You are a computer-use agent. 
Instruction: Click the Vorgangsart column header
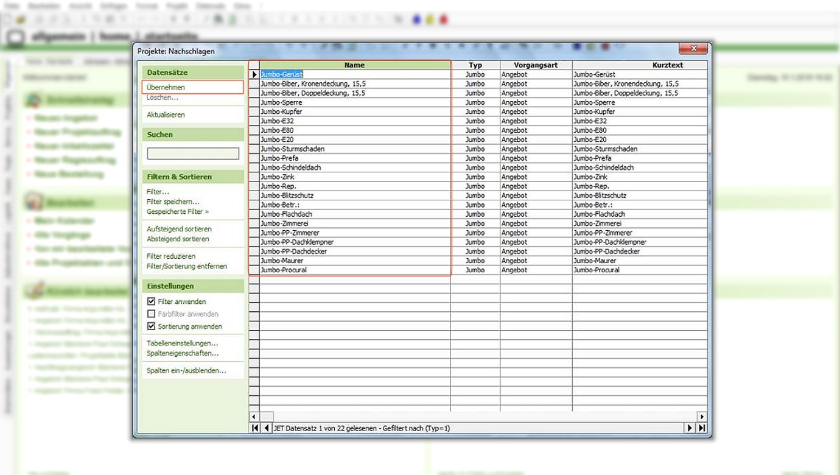pos(535,65)
